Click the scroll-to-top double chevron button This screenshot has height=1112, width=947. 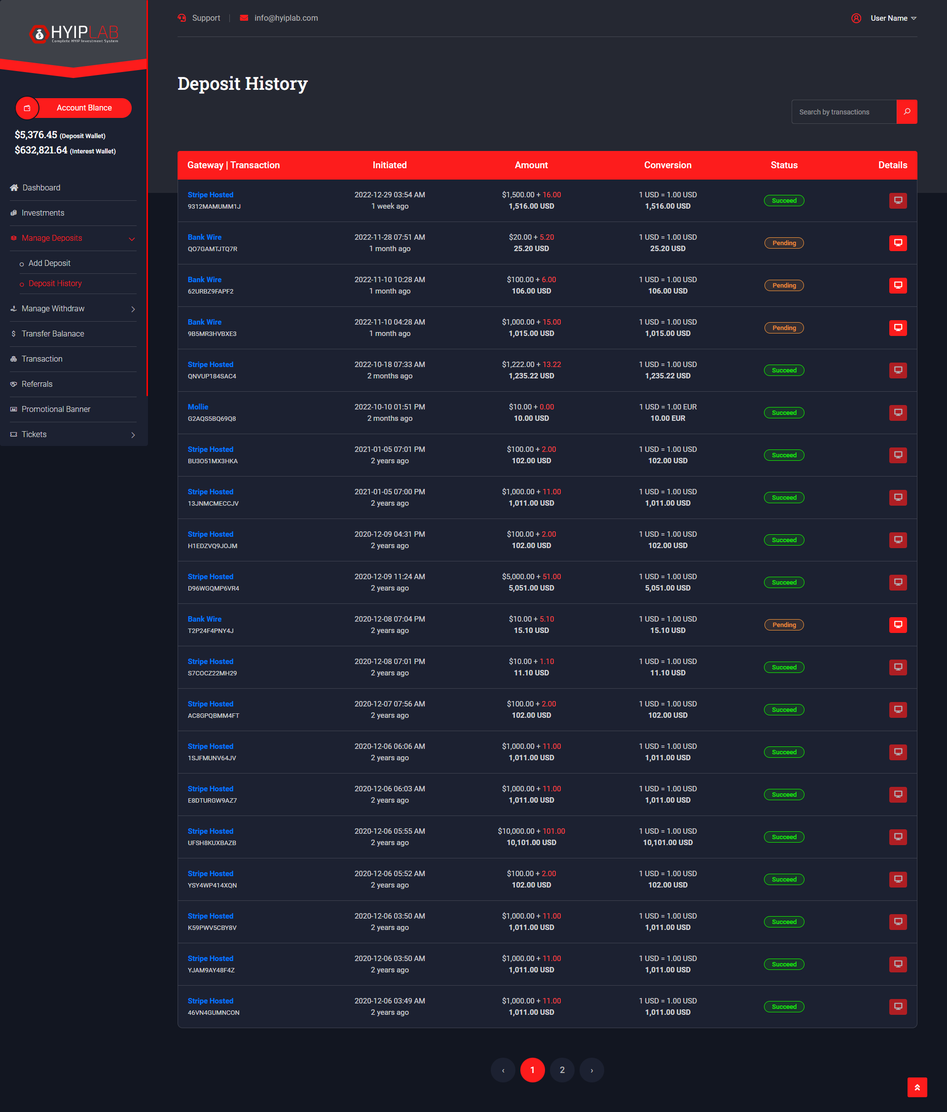917,1087
